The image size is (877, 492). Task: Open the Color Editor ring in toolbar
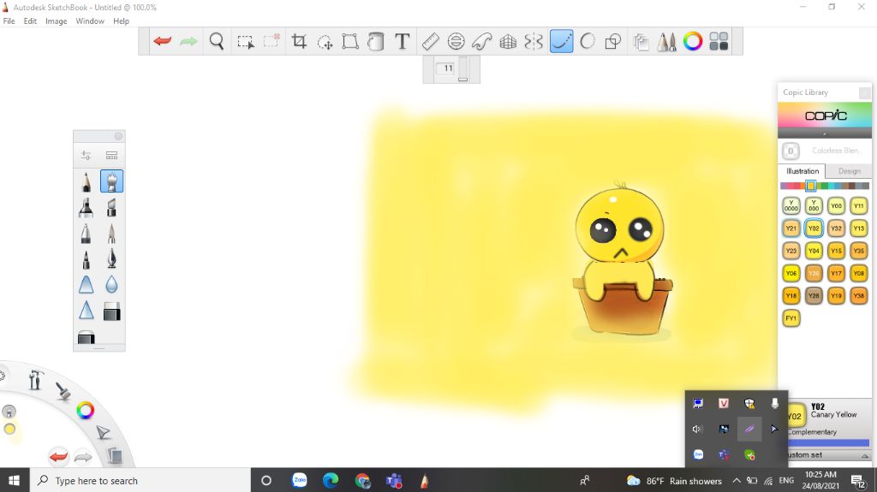point(692,41)
